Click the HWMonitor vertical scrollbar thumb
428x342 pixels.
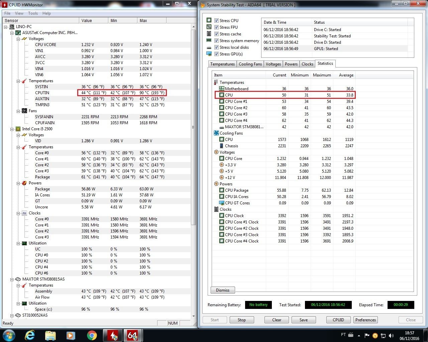coord(193,127)
